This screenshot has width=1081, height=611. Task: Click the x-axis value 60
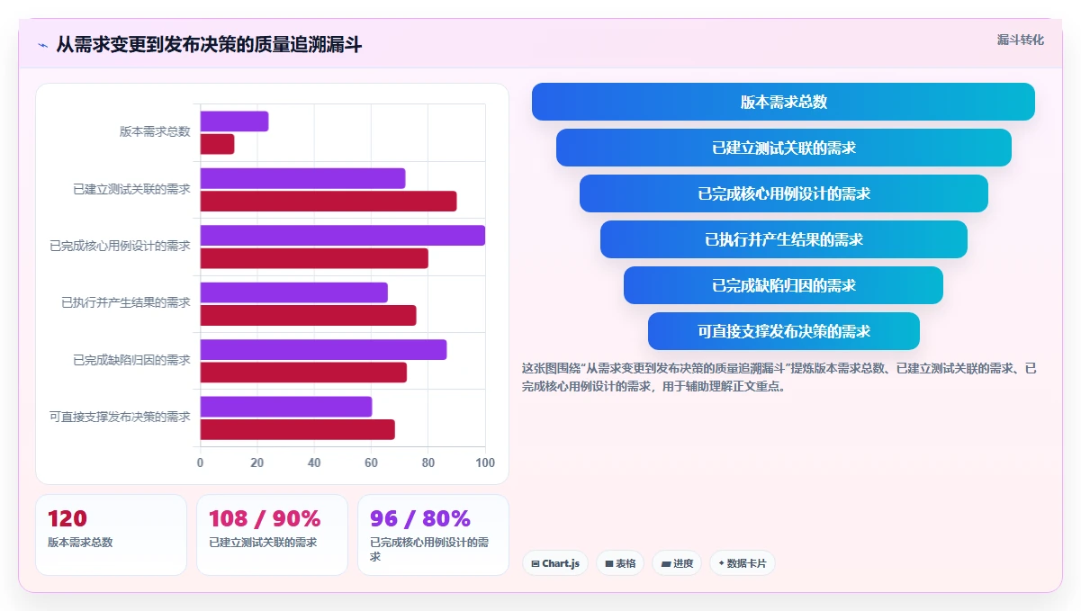pos(371,463)
